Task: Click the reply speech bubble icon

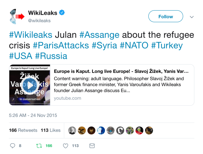Action: 13,146
